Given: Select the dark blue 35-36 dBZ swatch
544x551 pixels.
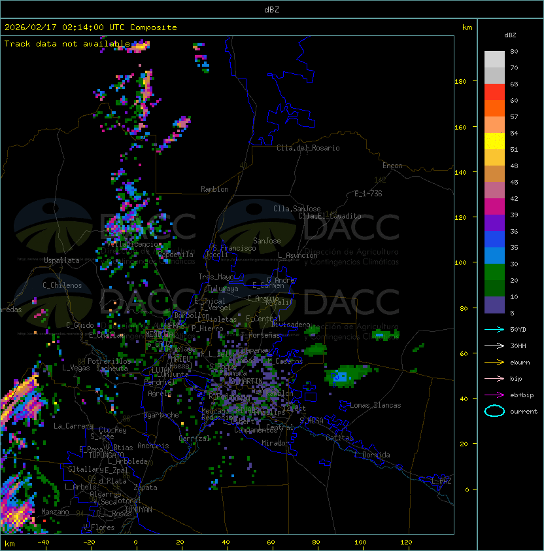Looking at the screenshot, I should [x=494, y=240].
